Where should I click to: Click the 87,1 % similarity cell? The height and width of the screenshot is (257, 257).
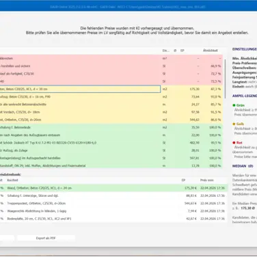point(215,89)
